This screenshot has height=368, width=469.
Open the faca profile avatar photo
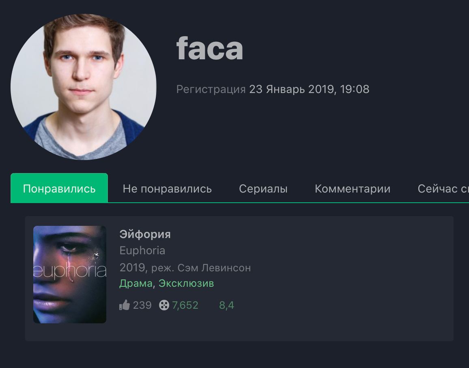[x=84, y=87]
